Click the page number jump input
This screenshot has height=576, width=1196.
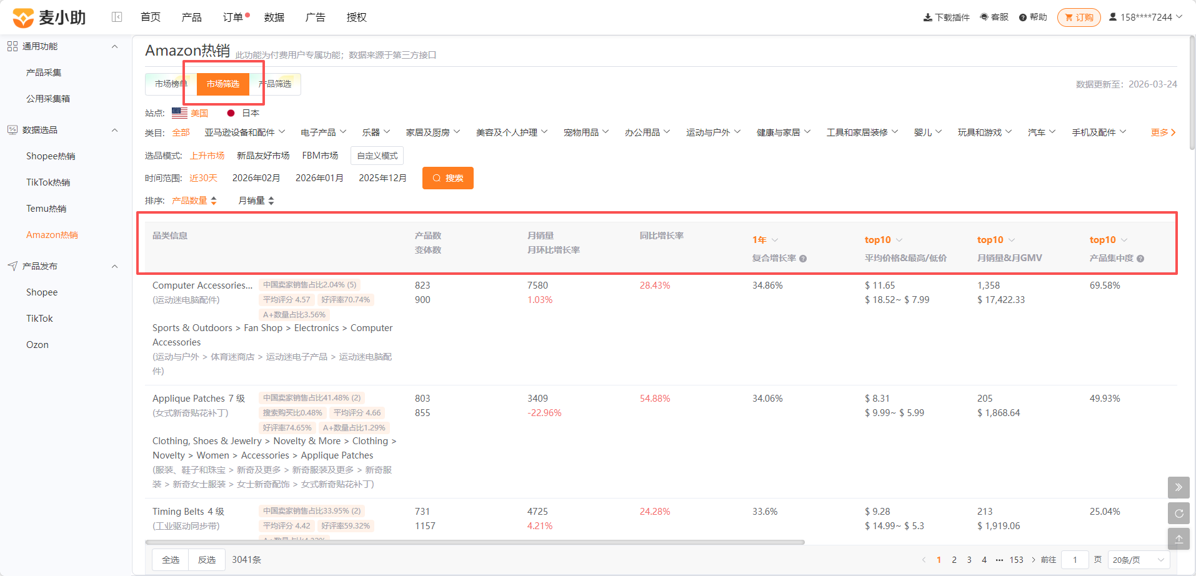pyautogui.click(x=1075, y=560)
